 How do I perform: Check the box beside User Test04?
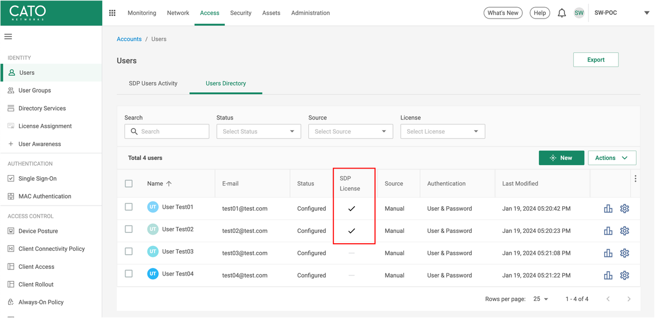129,274
